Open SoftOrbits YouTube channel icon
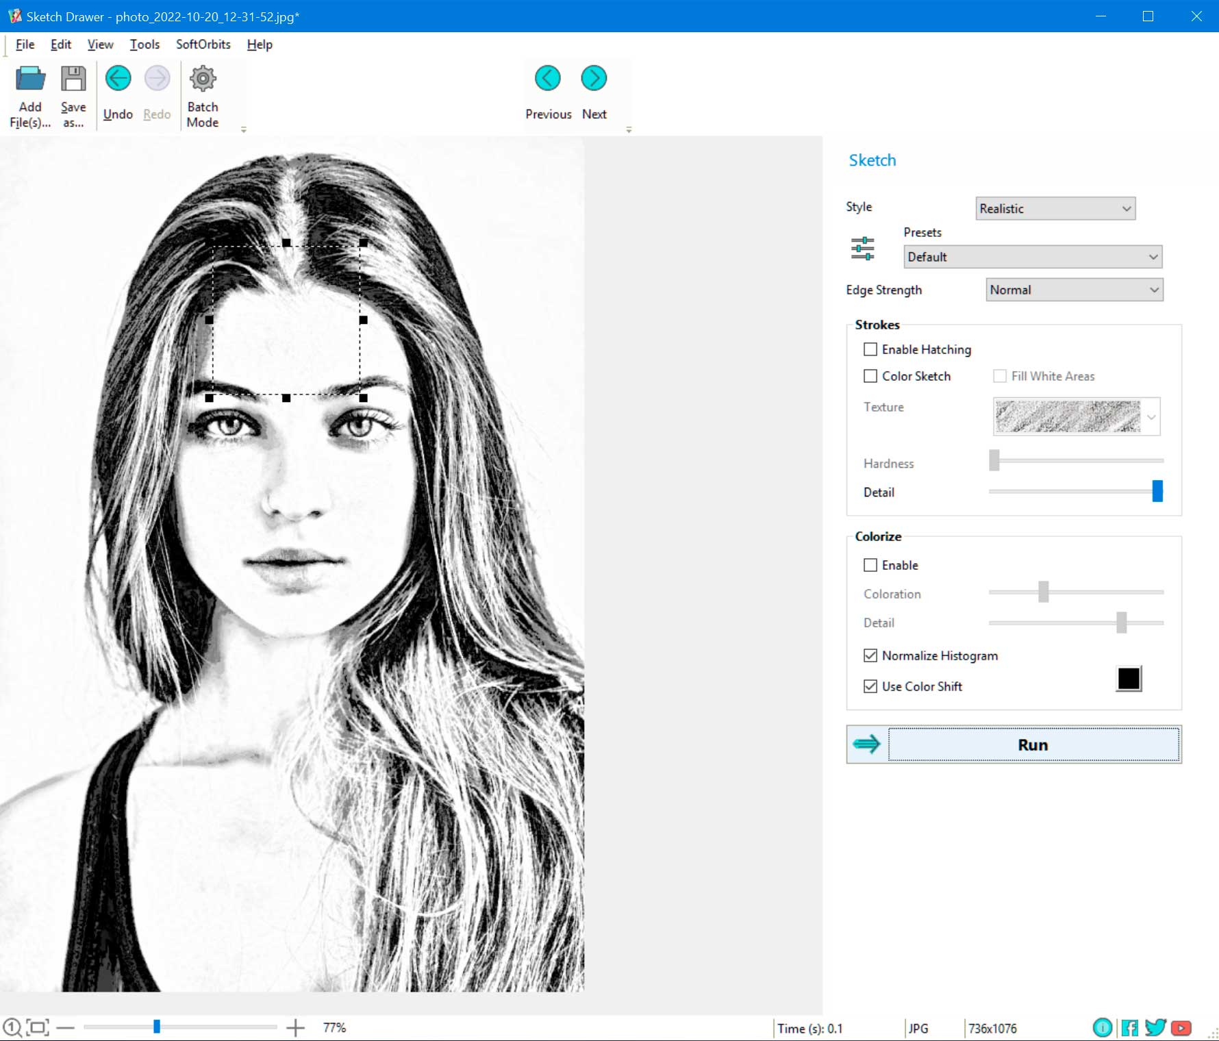 [1182, 1027]
